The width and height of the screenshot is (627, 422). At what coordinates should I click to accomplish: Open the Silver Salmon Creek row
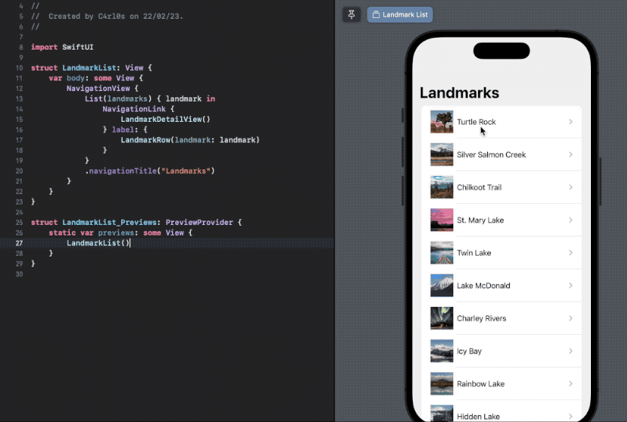[501, 155]
